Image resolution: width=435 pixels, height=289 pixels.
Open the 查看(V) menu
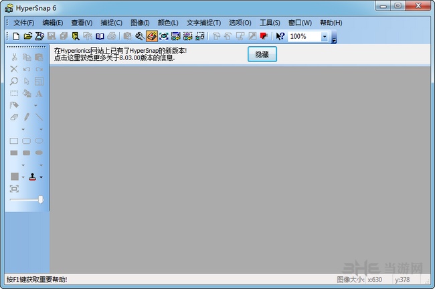coord(82,23)
